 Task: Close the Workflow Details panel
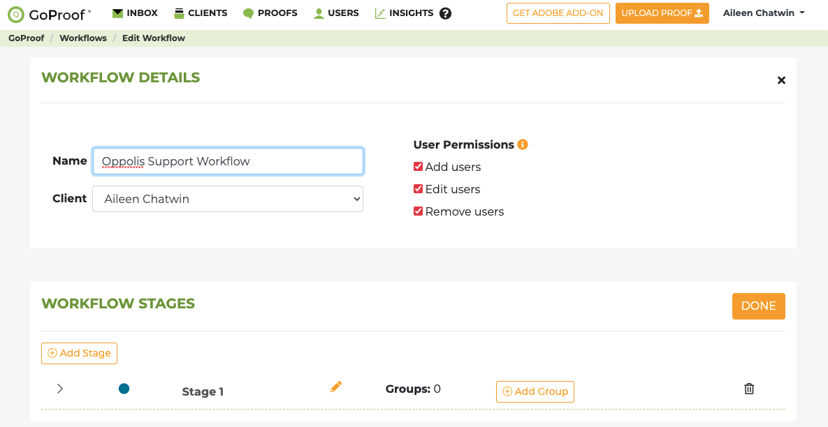[x=781, y=80]
